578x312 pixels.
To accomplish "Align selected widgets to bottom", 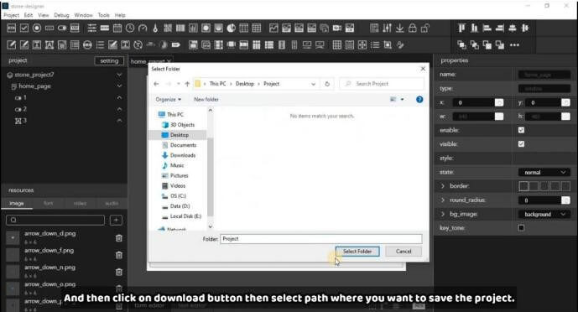I will click(475, 28).
